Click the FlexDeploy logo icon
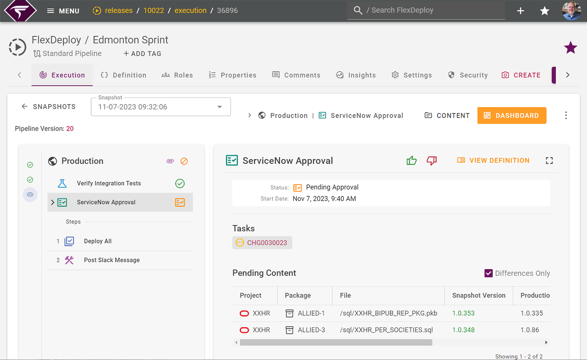 click(20, 10)
